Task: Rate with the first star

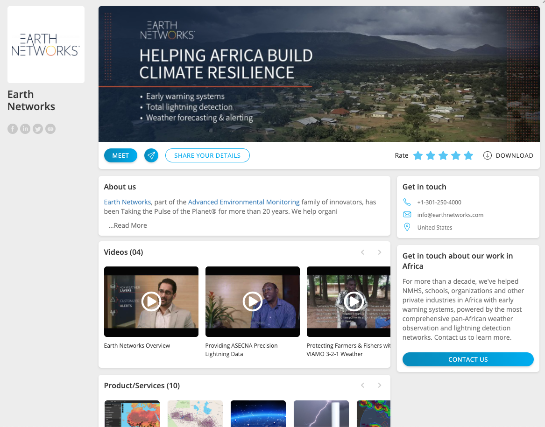Action: pos(418,155)
